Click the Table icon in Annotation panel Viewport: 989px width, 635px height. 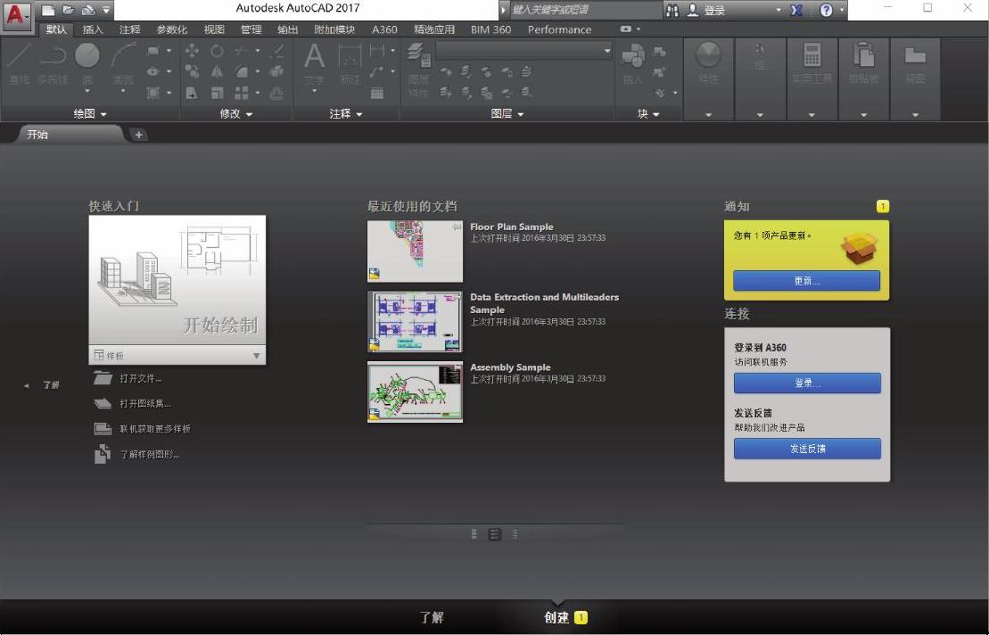[377, 94]
